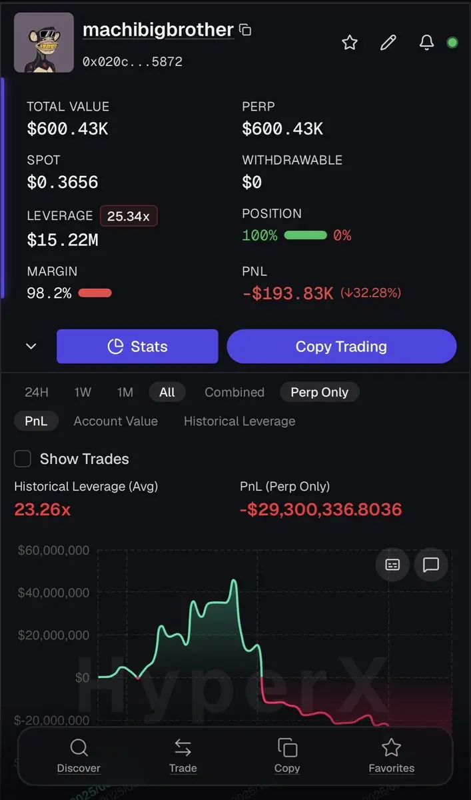Copy the machibigbrother wallet name
Image resolution: width=471 pixels, height=800 pixels.
245,30
